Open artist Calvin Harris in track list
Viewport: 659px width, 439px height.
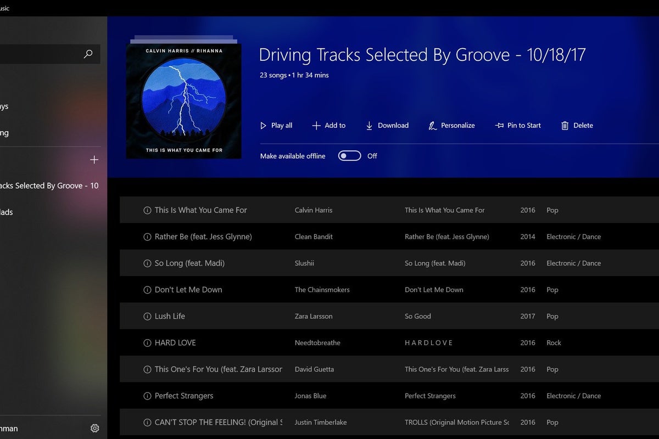click(314, 210)
